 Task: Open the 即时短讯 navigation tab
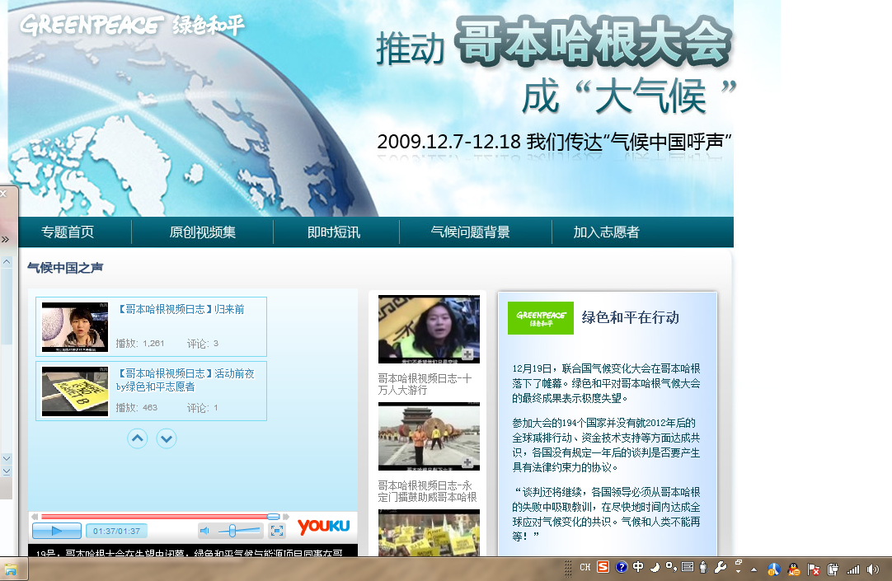334,232
